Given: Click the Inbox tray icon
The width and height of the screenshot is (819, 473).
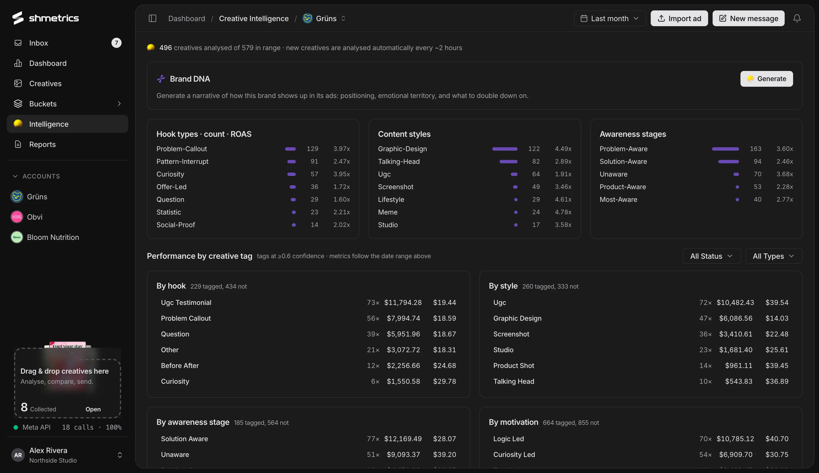Looking at the screenshot, I should [18, 43].
